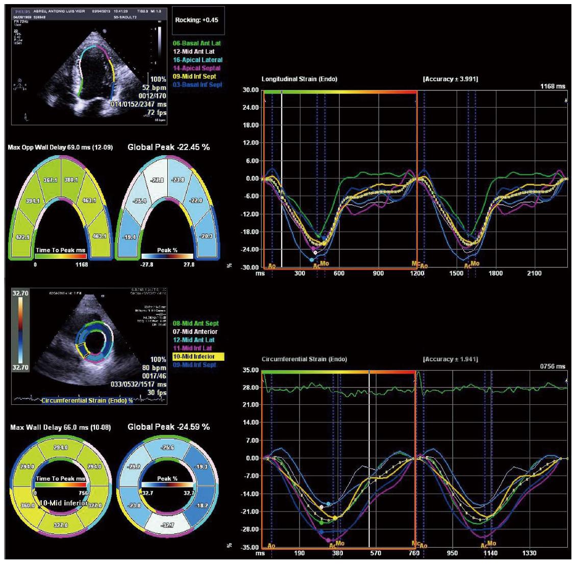The height and width of the screenshot is (564, 576).
Task: Select the 03-Basal Inf Sept segment label
Action: click(x=197, y=85)
